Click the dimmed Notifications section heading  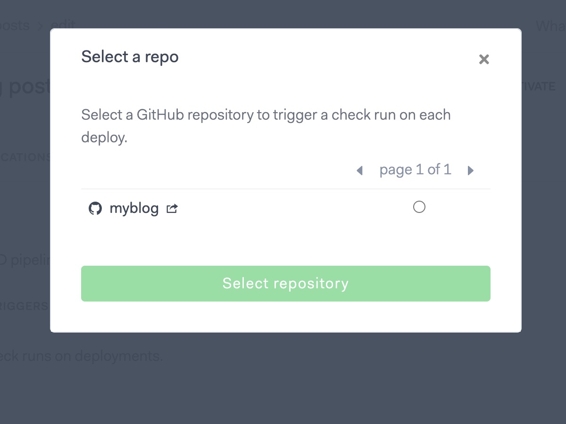pyautogui.click(x=25, y=157)
